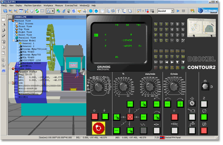
Task: Click the blue hexagon solid view icon
Action: 91,11
